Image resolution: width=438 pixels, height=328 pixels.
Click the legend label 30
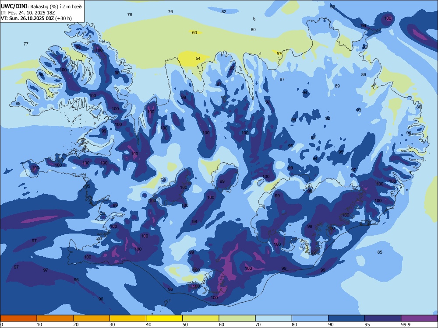(112, 325)
